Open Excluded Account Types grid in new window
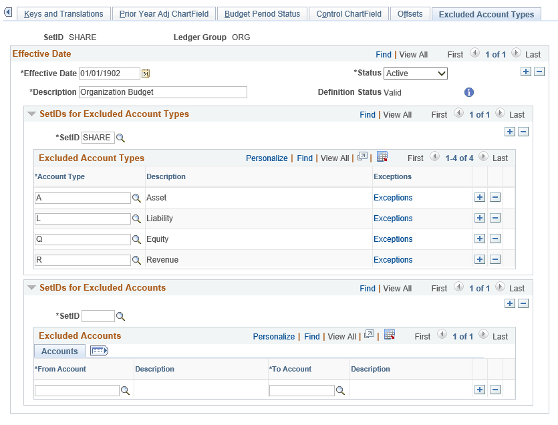The width and height of the screenshot is (558, 425). point(361,156)
